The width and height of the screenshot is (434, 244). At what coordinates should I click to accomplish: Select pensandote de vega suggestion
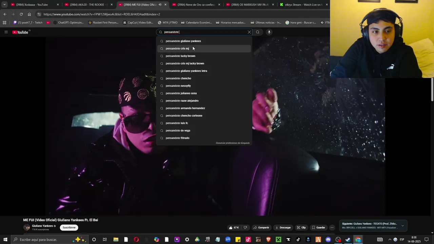pos(204,130)
